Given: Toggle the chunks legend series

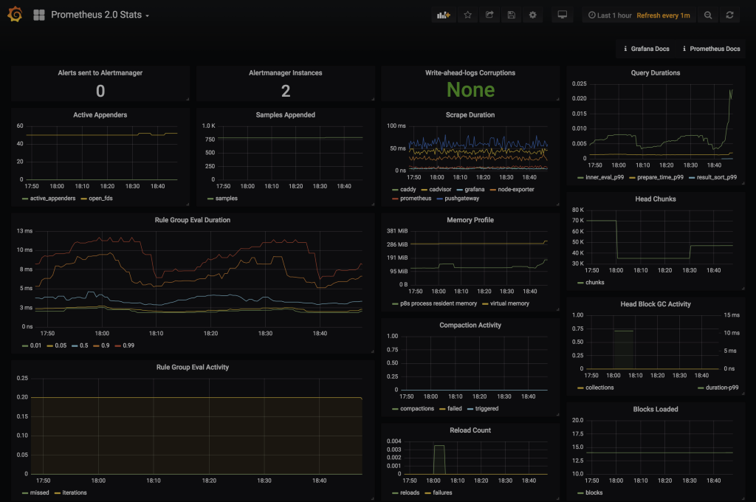Looking at the screenshot, I should pyautogui.click(x=594, y=282).
